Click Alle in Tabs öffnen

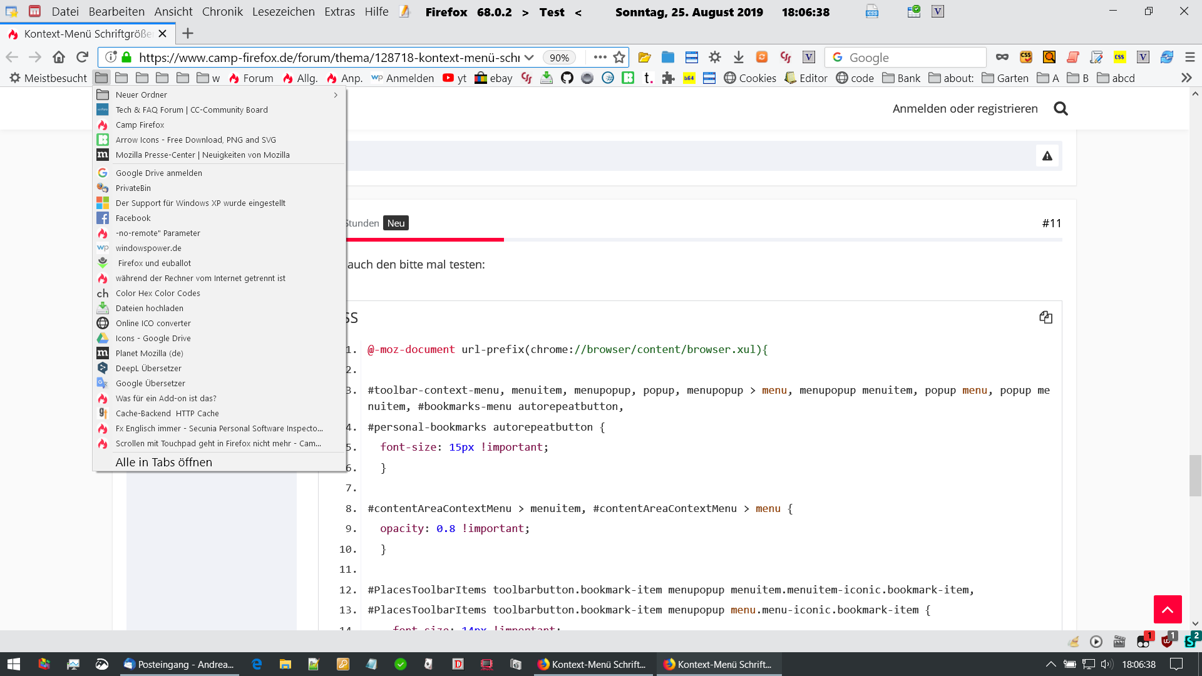pyautogui.click(x=164, y=462)
